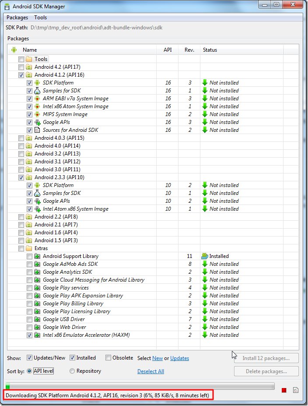Click the Android 4.2 (API 17) package icon

point(29,67)
